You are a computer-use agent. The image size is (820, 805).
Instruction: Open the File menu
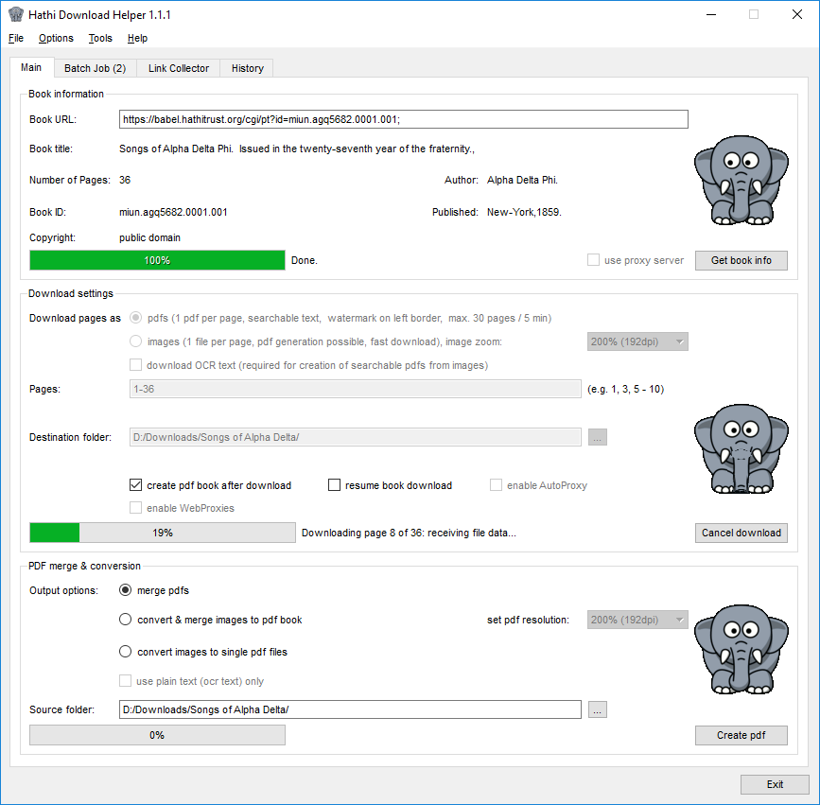coord(16,38)
